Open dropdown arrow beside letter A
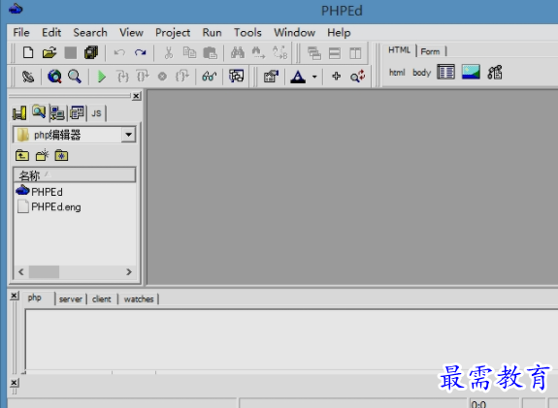Viewport: 558px width, 408px height. tap(314, 77)
